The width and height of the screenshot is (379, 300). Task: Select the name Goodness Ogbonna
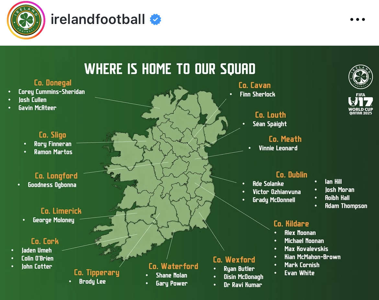52,185
